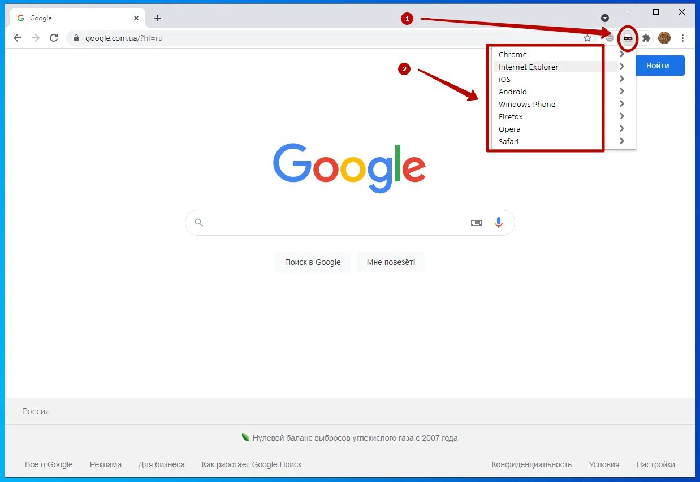View site information via the padlock icon
The image size is (700, 482).
tap(76, 38)
